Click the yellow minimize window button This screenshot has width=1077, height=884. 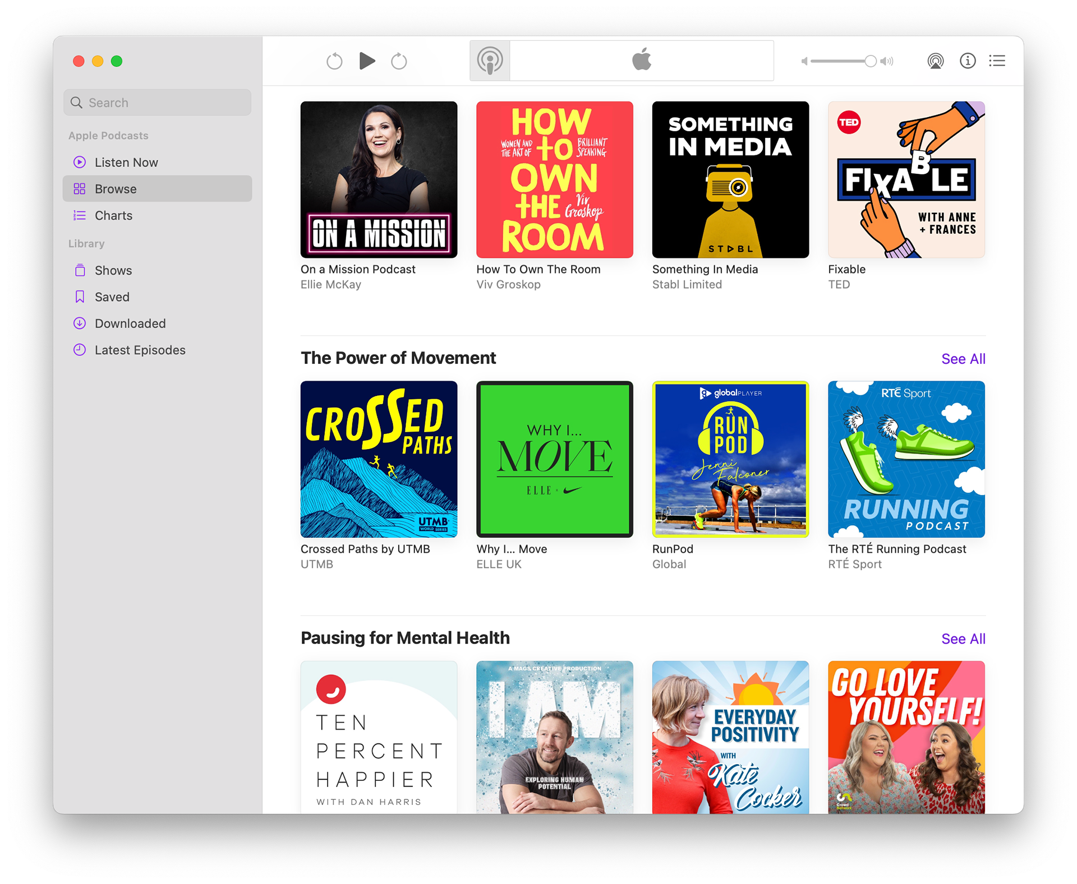click(98, 61)
